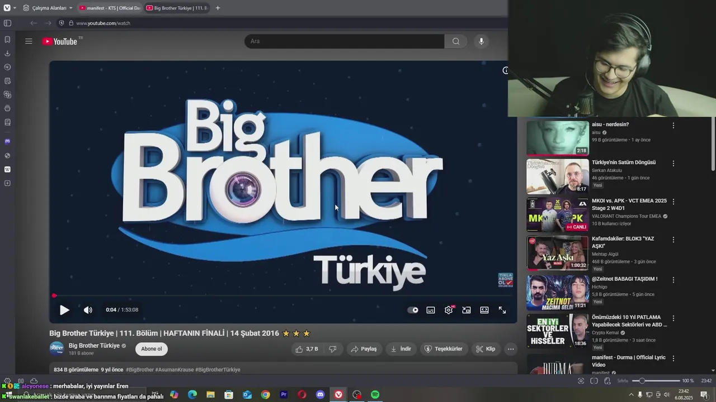
Task: Like the video
Action: 307,349
